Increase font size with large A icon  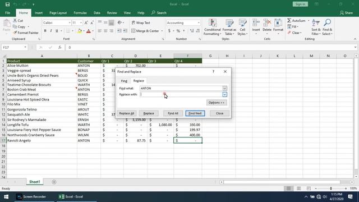click(x=86, y=22)
